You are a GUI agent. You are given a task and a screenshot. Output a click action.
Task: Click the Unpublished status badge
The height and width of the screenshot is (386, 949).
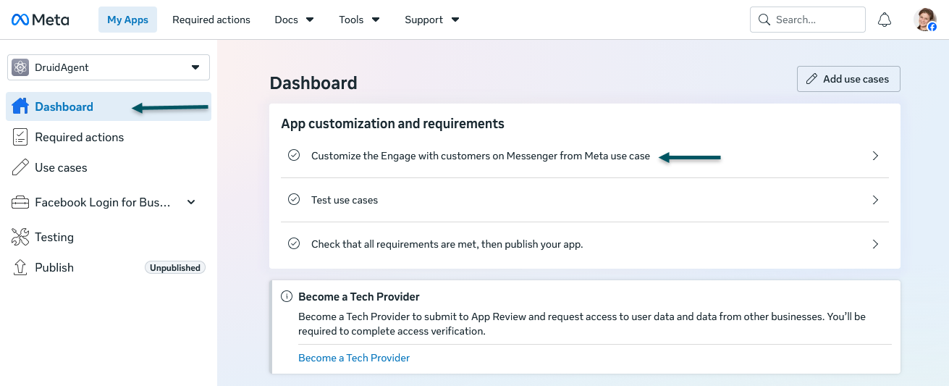[x=175, y=268]
